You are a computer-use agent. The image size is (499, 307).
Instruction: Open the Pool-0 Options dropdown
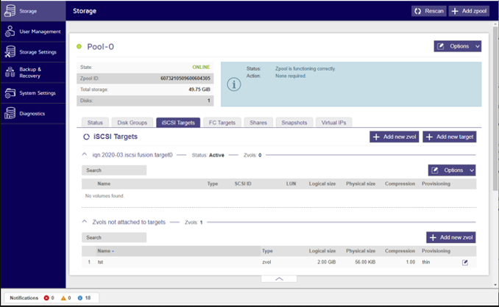pyautogui.click(x=457, y=46)
